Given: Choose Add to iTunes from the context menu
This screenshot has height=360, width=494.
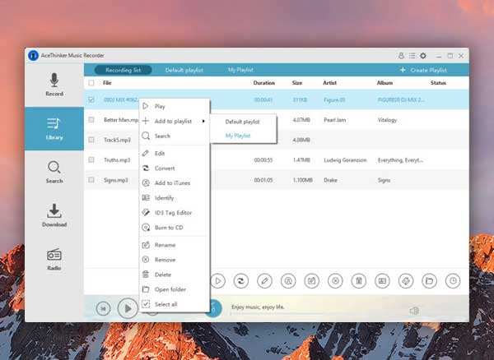Looking at the screenshot, I should 175,183.
